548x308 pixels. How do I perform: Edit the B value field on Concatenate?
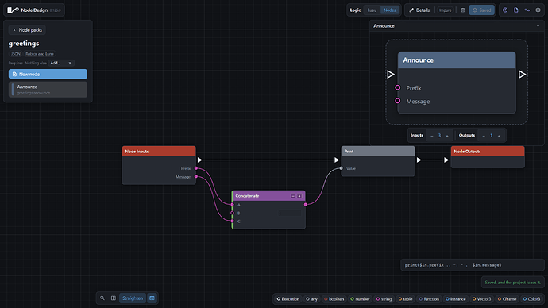[x=290, y=213]
